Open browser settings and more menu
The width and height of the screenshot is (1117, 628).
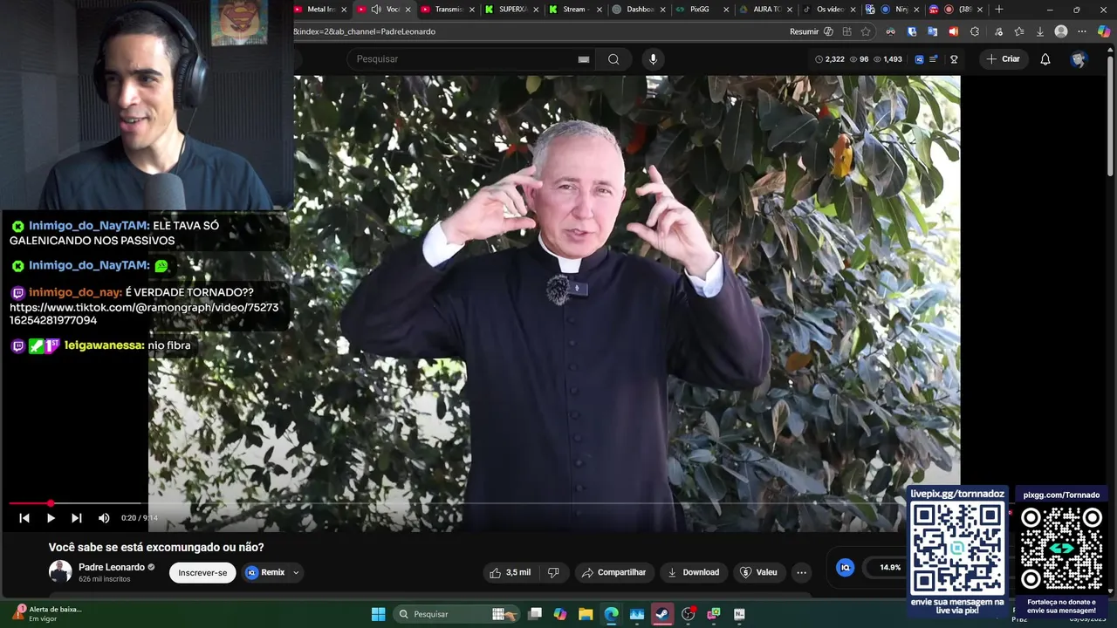pyautogui.click(x=1083, y=31)
